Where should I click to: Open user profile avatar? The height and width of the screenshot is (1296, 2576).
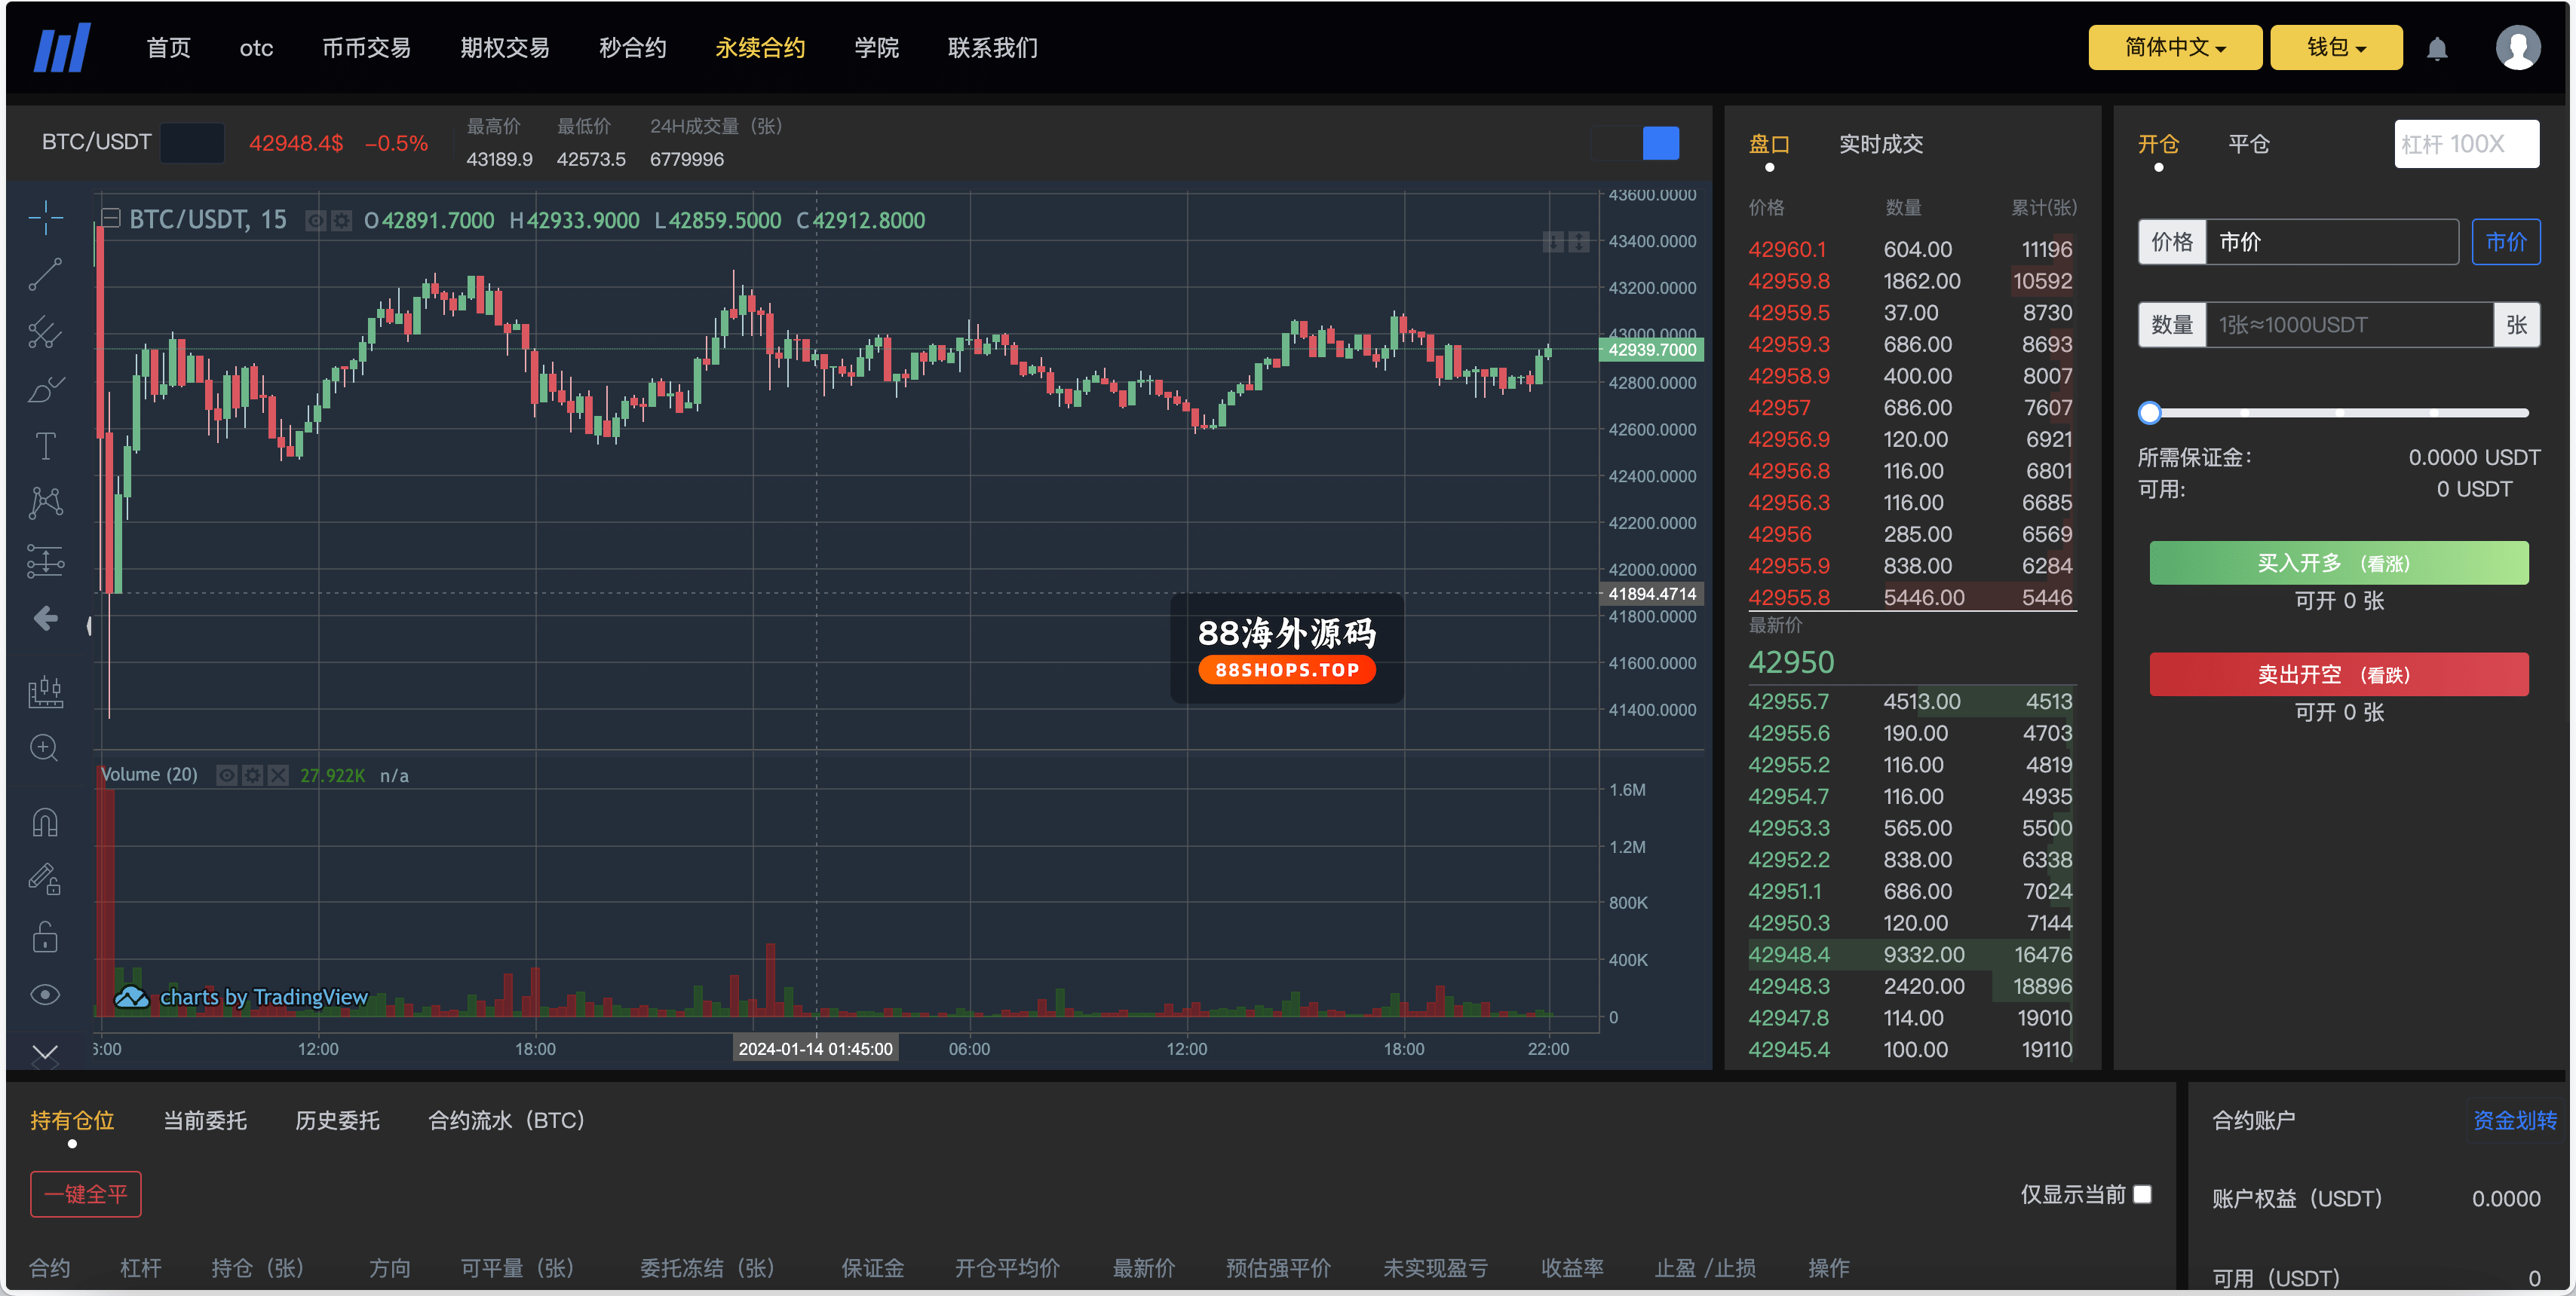click(x=2517, y=48)
